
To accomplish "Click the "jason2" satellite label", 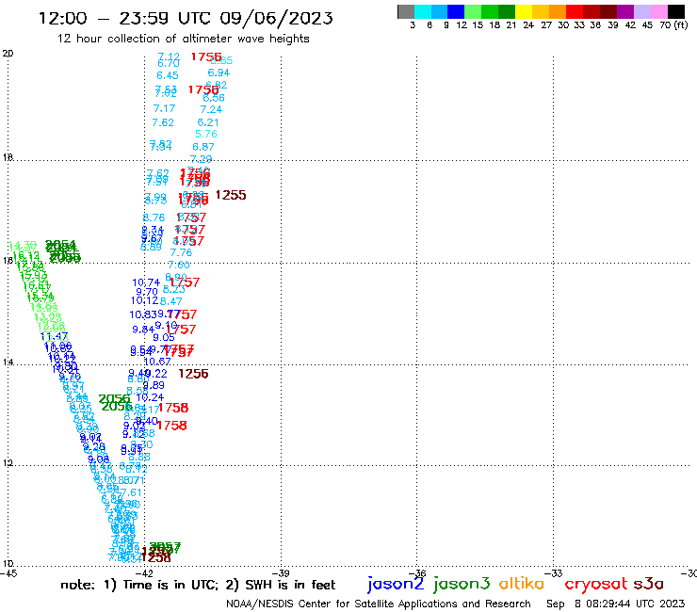I will 396,584.
